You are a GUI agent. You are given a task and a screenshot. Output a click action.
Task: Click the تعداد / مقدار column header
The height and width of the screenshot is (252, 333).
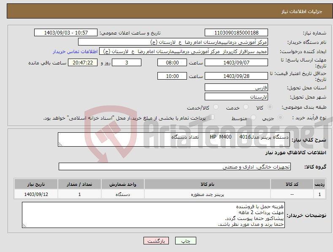79,184
